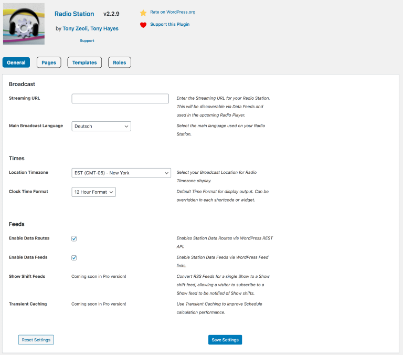Open the Tony Hayes author link
This screenshot has height=355, width=403.
[105, 29]
